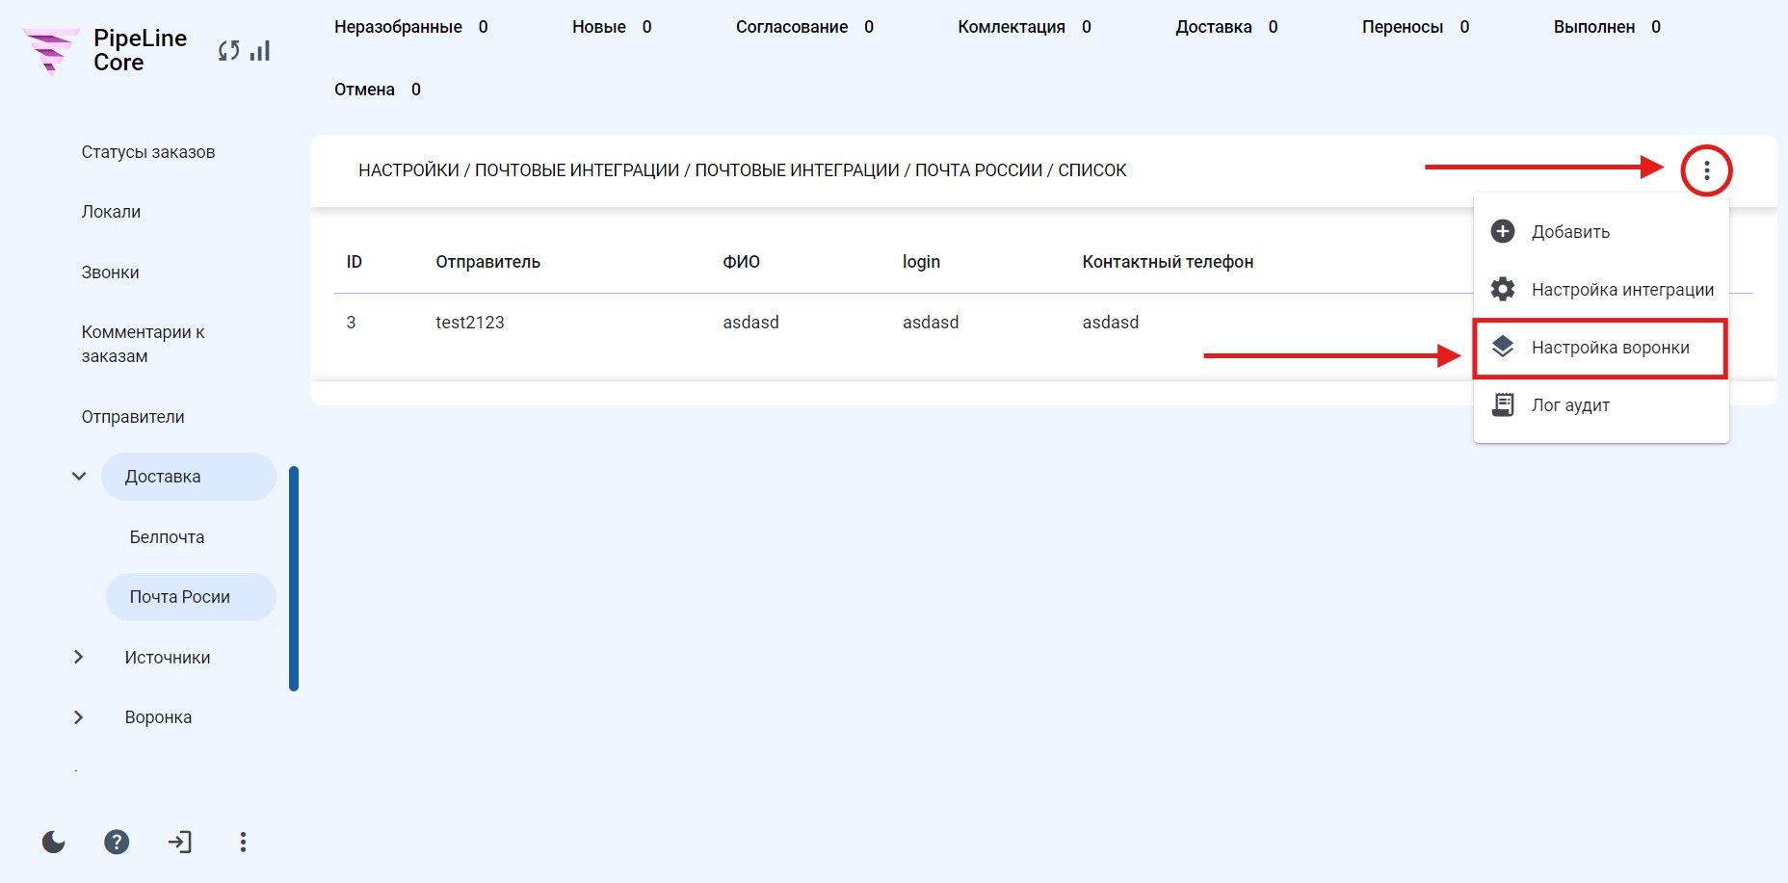
Task: Click the sidebar vertical scrollbar
Action: coord(294,579)
